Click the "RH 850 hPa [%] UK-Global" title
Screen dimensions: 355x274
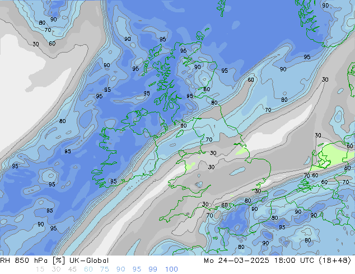pyautogui.click(x=54, y=261)
